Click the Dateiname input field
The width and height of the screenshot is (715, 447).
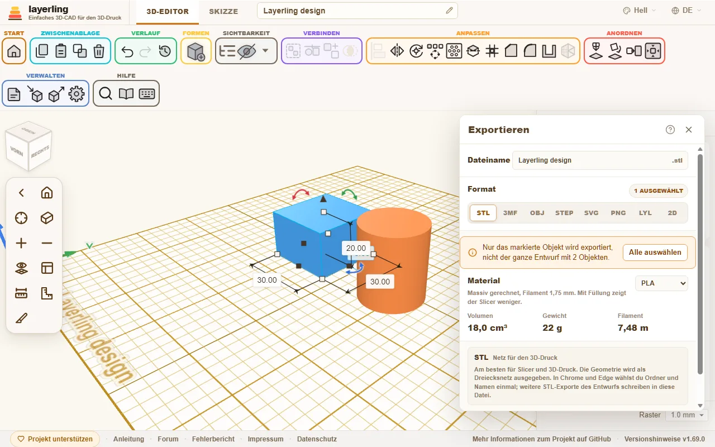600,160
